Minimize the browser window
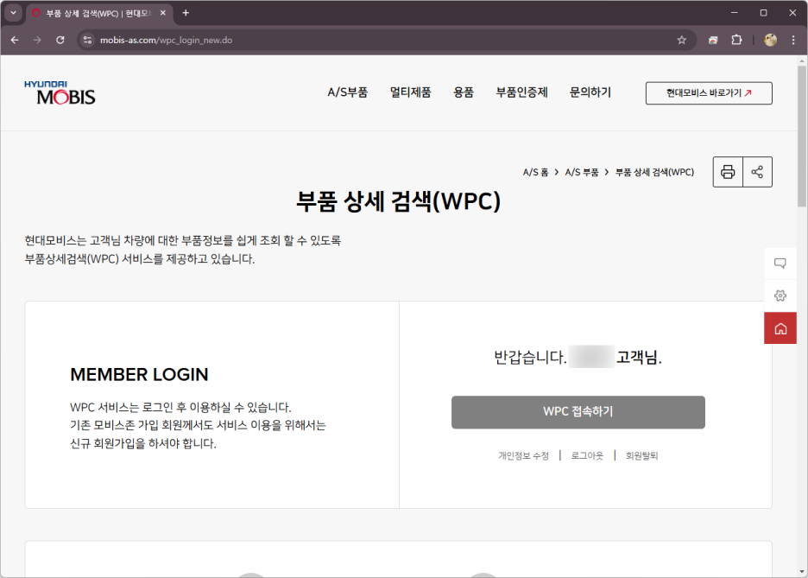This screenshot has width=808, height=578. click(735, 13)
